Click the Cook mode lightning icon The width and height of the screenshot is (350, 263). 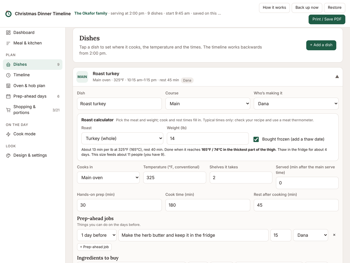tap(8, 134)
